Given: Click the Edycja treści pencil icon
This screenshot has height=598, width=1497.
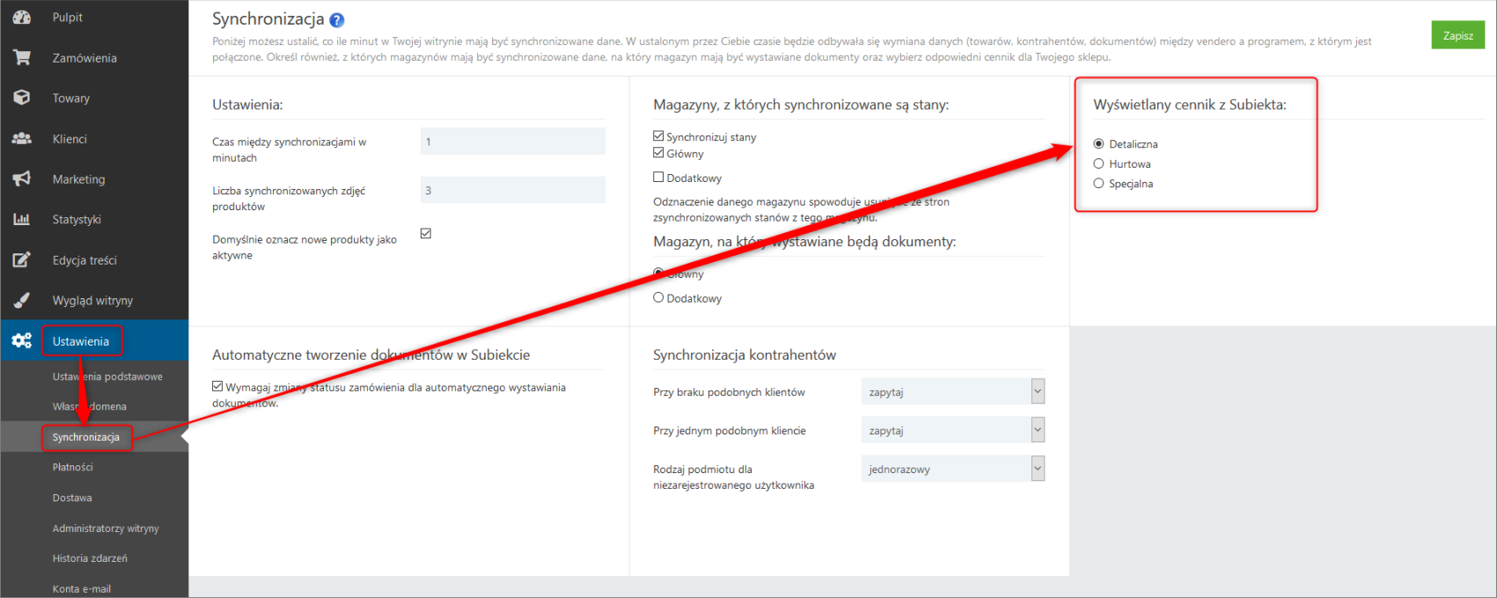Looking at the screenshot, I should click(22, 259).
